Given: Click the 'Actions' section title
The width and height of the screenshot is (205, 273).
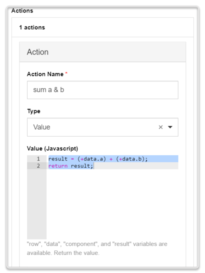Looking at the screenshot, I should (x=22, y=11).
